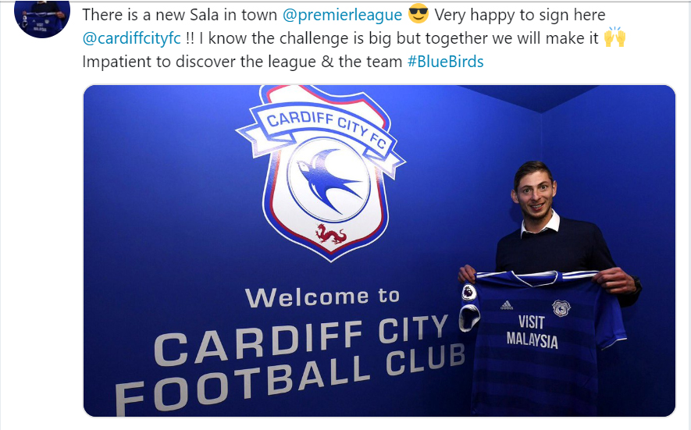This screenshot has width=691, height=430.
Task: Click the Premier League sleeve badge on the jersey
Action: 469,292
